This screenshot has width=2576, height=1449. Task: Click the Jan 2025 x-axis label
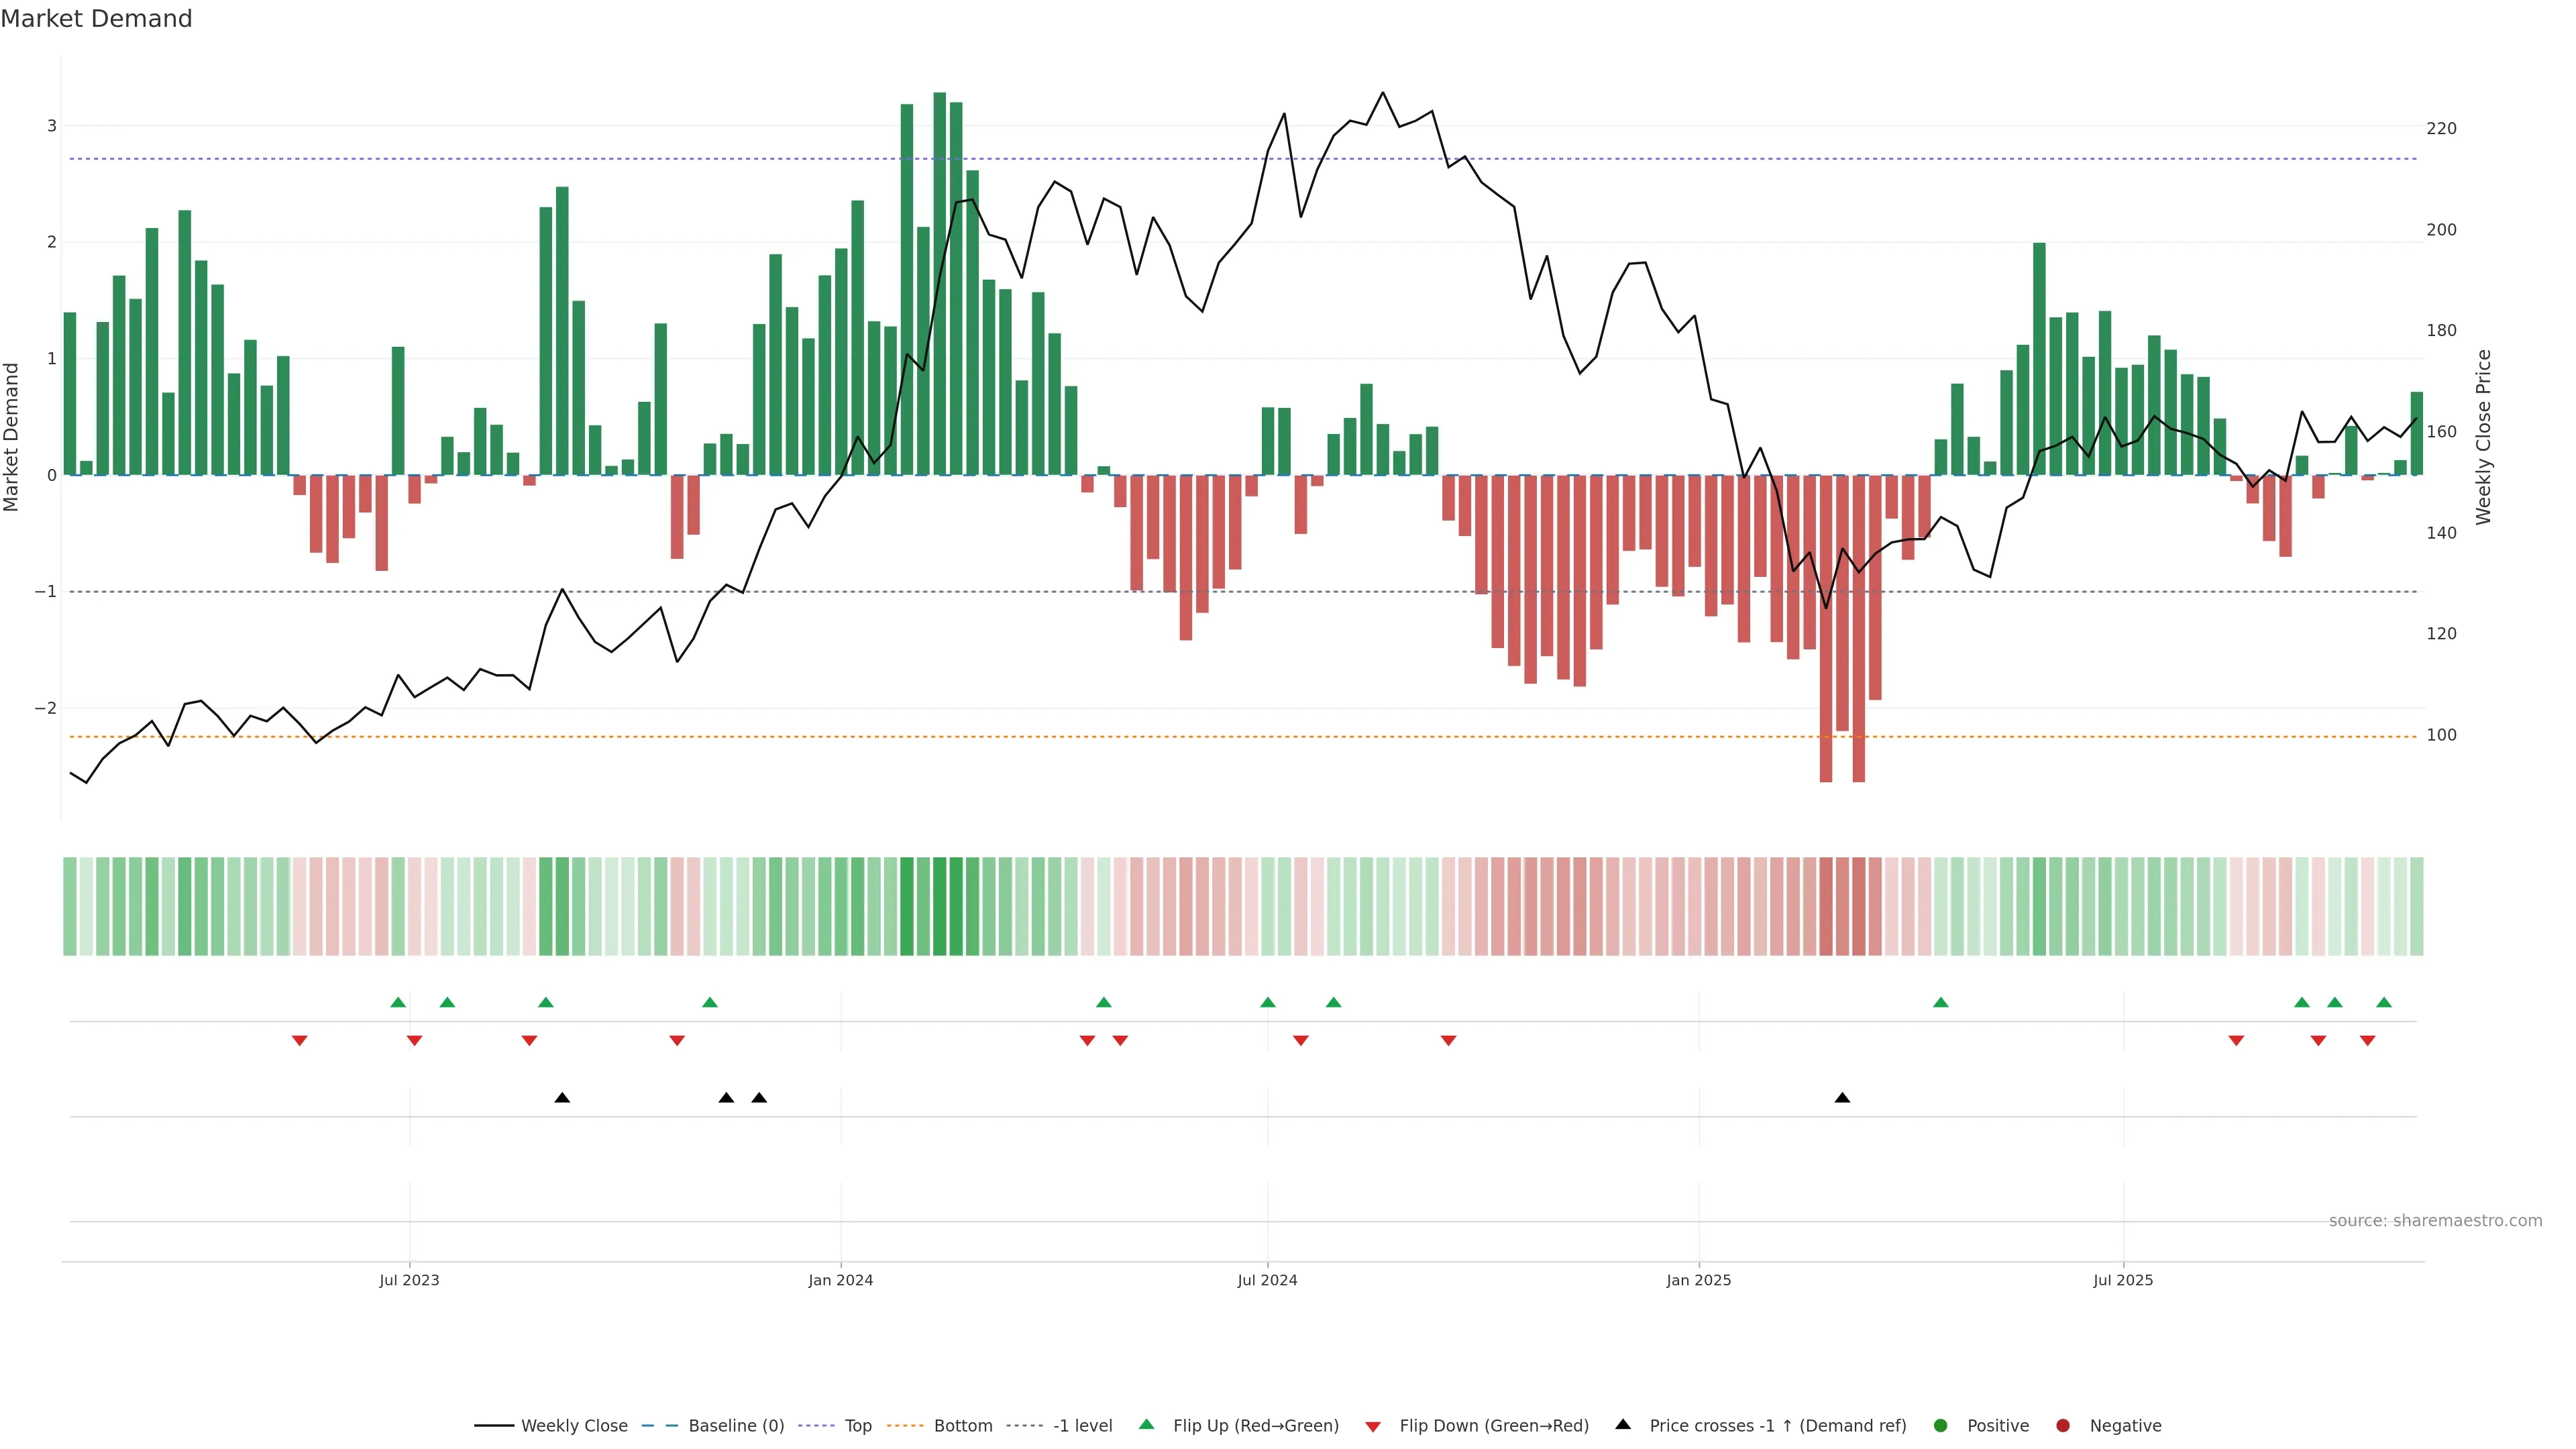click(1698, 1280)
